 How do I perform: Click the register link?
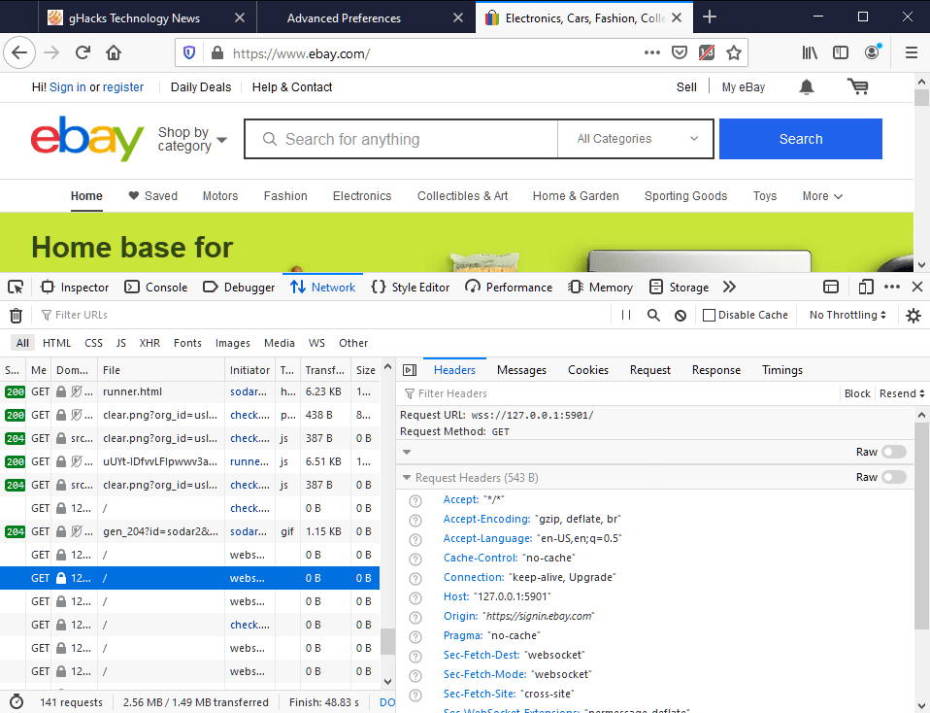pos(123,87)
